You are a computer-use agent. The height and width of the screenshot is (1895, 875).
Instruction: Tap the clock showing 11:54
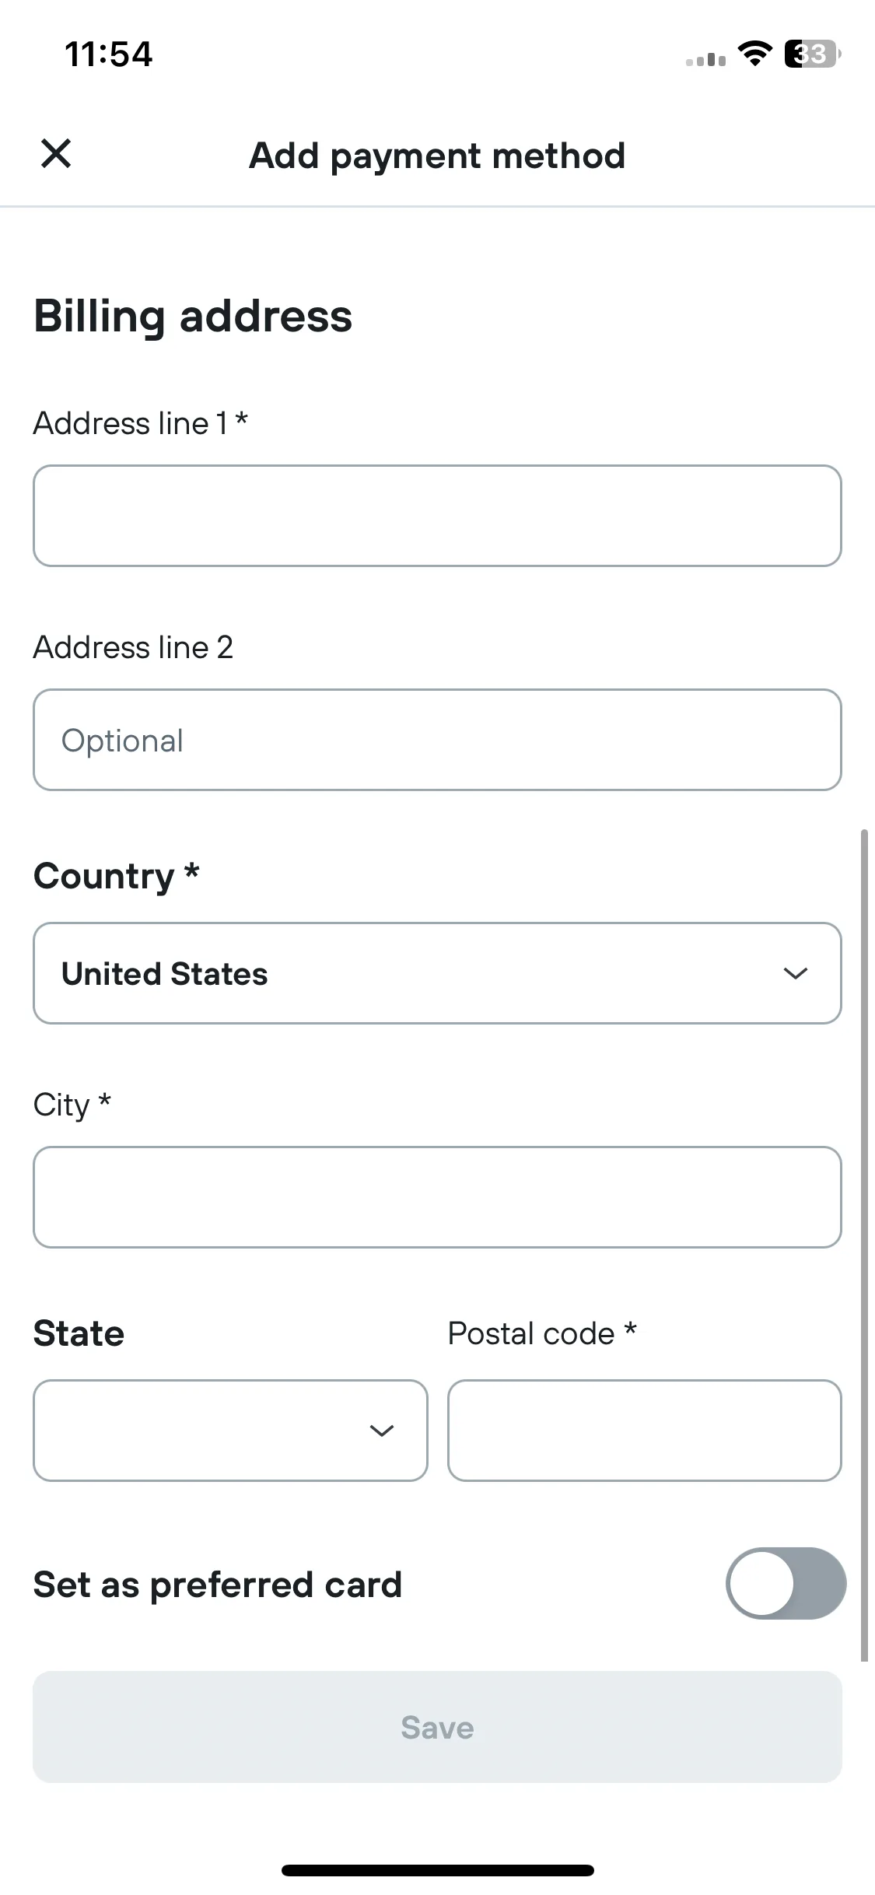tap(109, 54)
